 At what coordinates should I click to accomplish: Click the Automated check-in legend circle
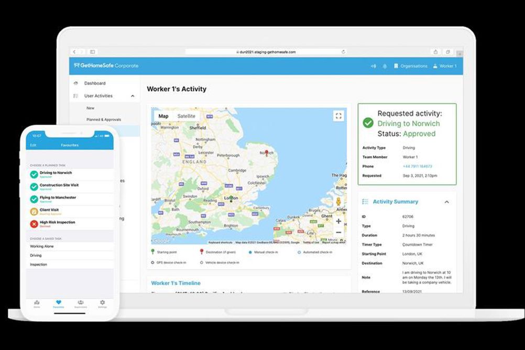pos(299,252)
